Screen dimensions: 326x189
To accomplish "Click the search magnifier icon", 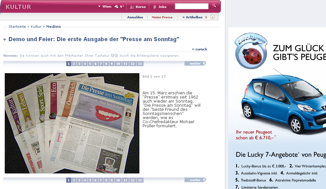I will (214, 5).
